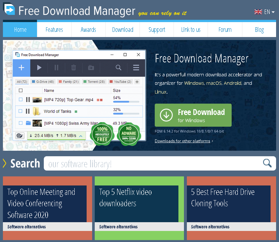Open the EN language dropdown
This screenshot has width=279, height=242.
(264, 12)
